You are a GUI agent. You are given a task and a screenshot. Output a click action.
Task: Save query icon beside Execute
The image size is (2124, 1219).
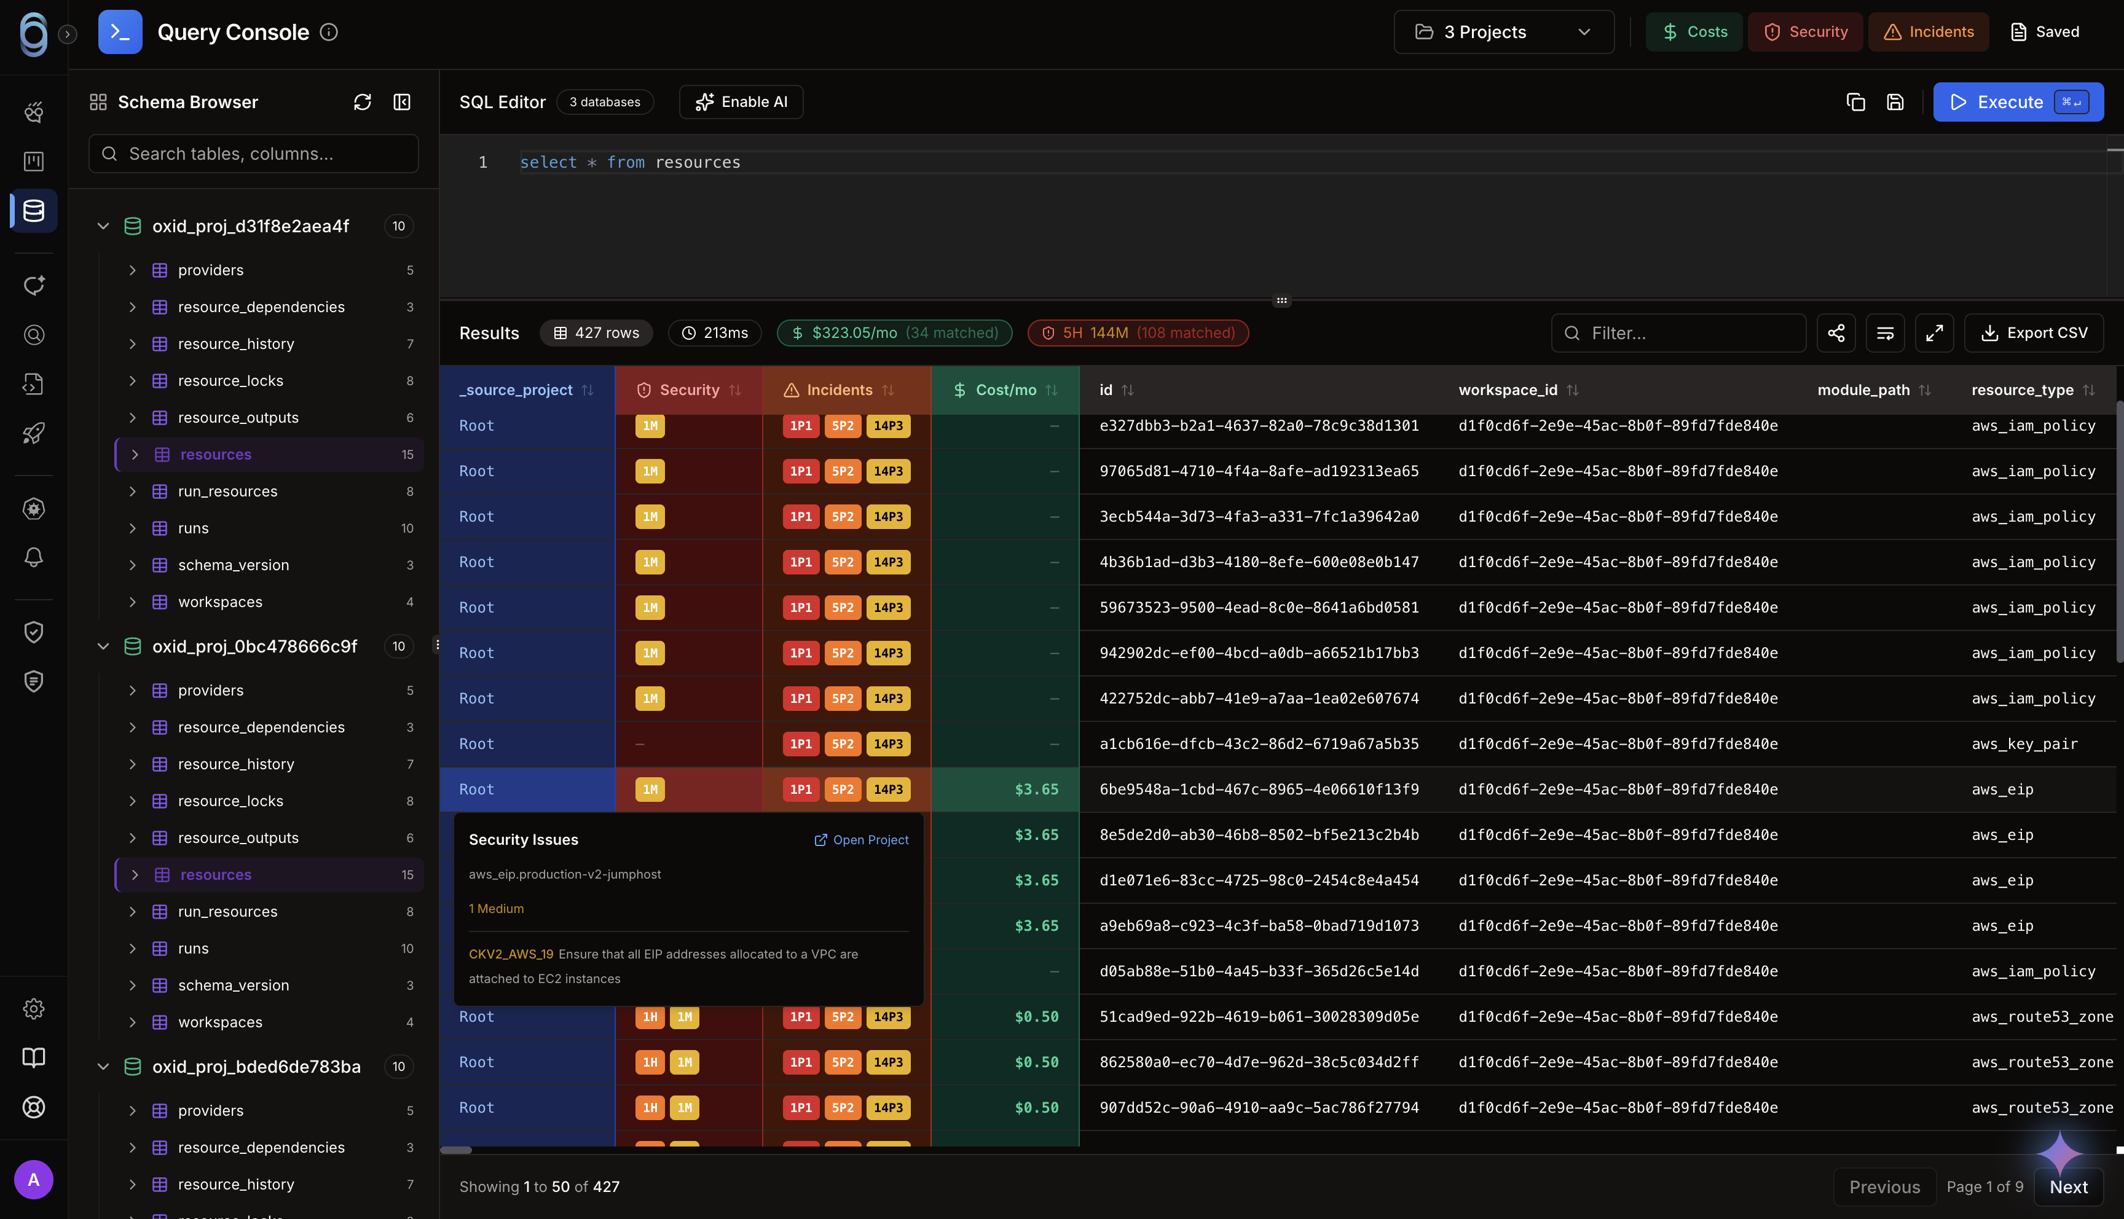[x=1895, y=102]
